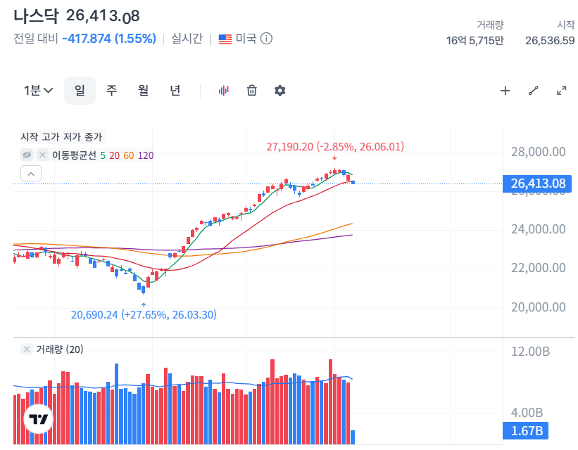Click the plus add indicator icon
Screen dimensions: 578x450
point(505,91)
